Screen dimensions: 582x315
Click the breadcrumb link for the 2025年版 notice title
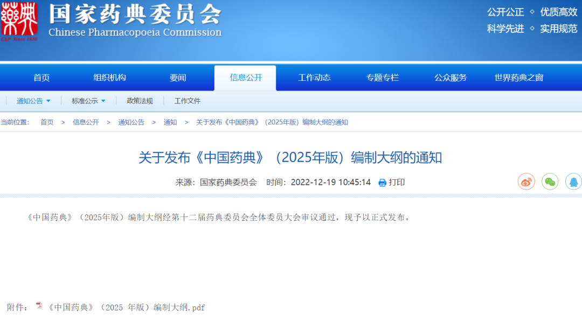(x=272, y=122)
